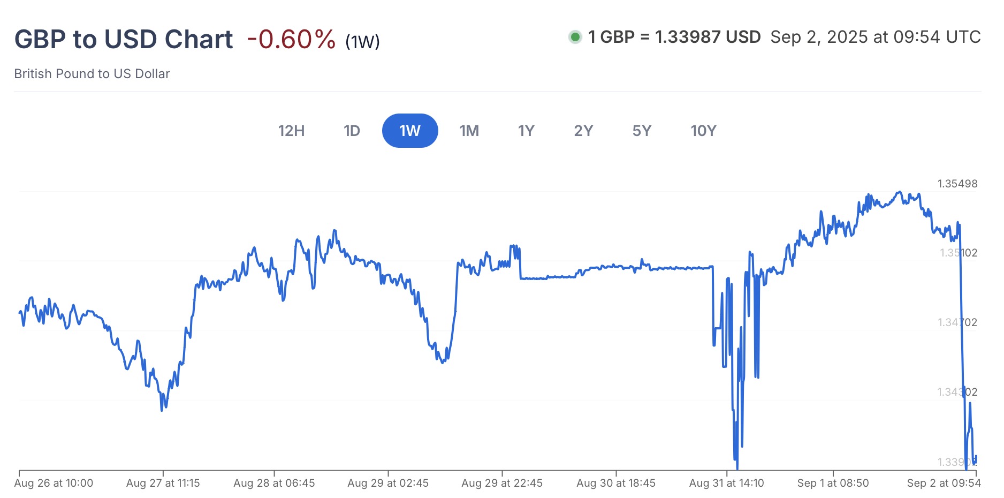Click the Aug 26 at 10:00 axis label
Viewport: 1004px width, 498px height.
click(54, 483)
